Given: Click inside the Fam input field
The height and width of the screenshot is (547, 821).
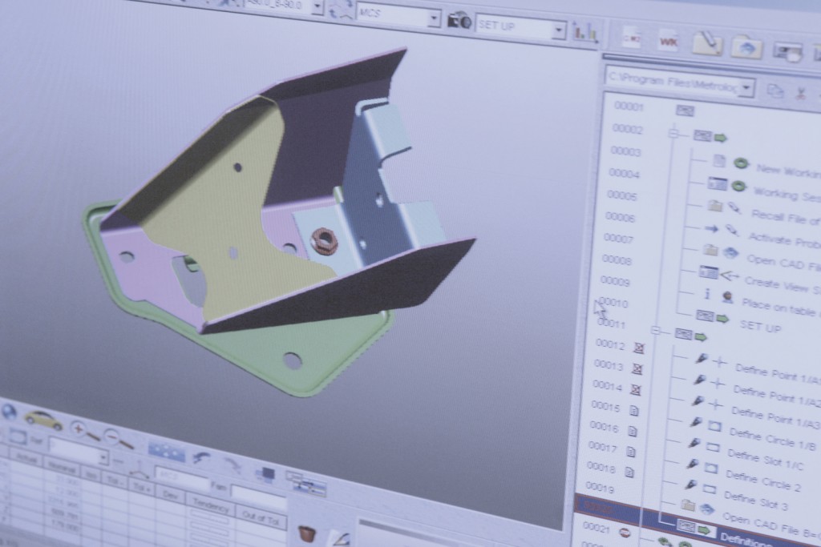Looking at the screenshot, I should 259,494.
